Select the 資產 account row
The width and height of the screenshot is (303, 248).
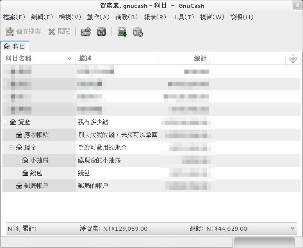[x=152, y=122]
